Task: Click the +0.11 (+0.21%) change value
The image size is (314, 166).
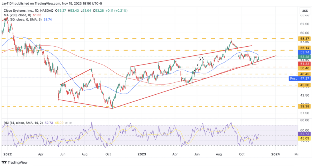Action: [116, 11]
